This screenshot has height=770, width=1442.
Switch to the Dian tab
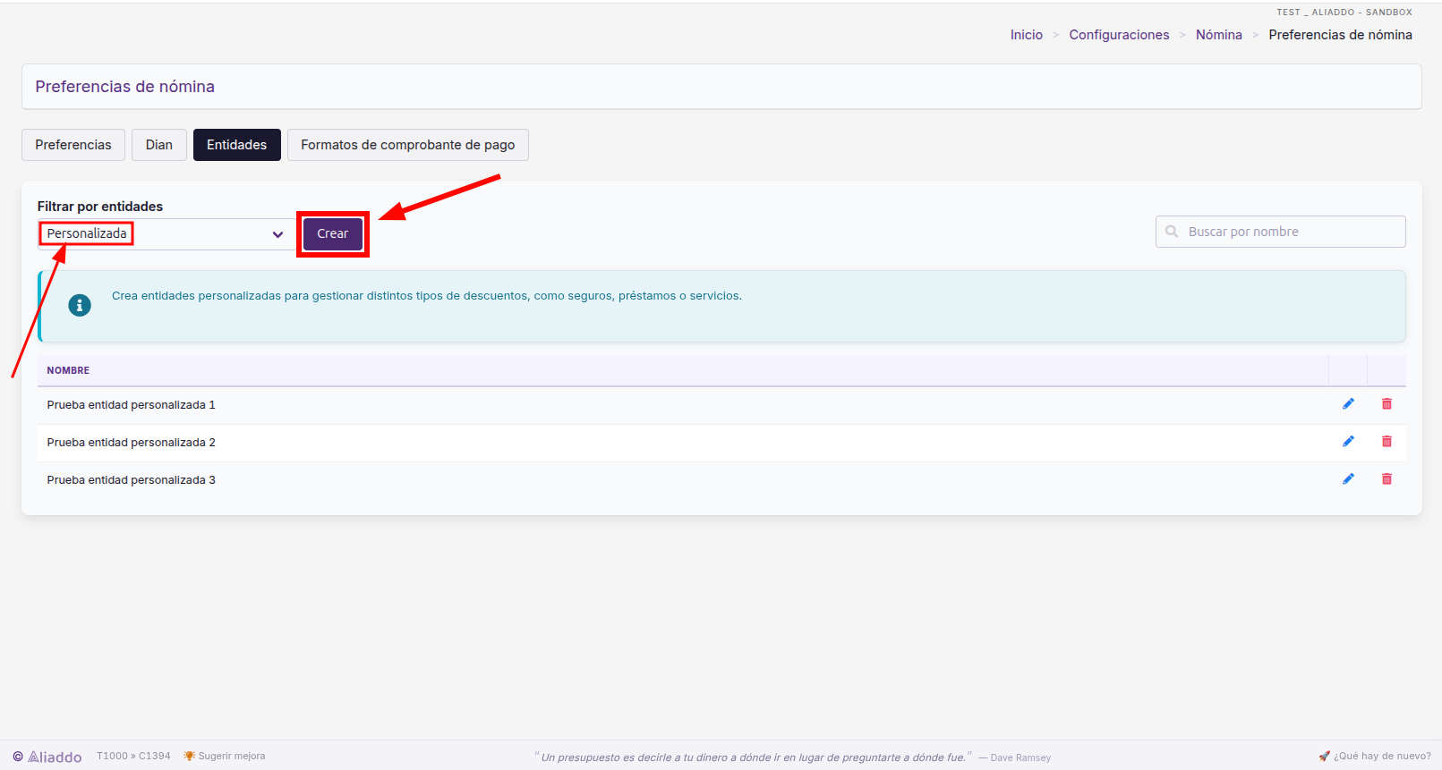[159, 145]
